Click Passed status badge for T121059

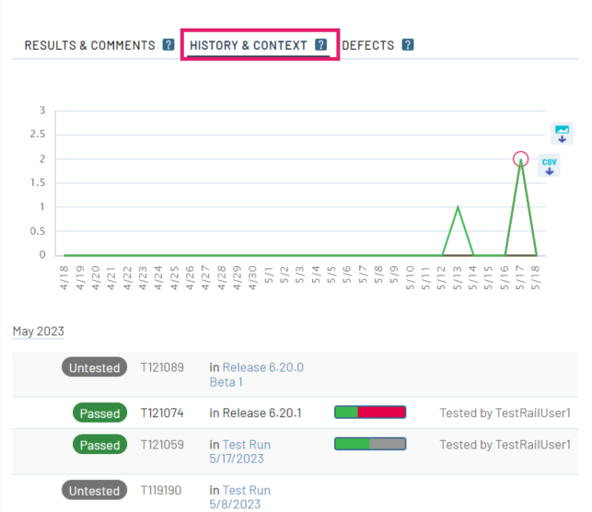click(100, 445)
